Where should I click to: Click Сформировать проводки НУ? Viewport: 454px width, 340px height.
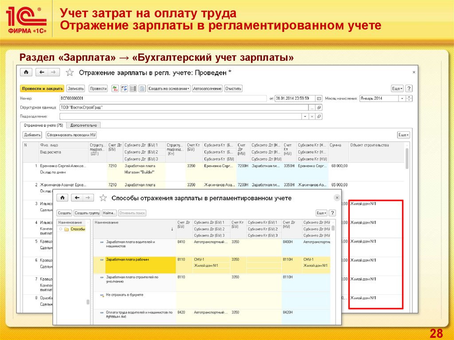point(71,135)
